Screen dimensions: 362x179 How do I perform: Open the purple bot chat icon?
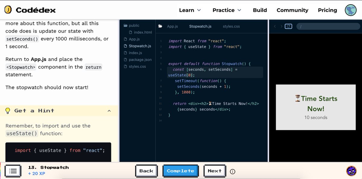tap(351, 171)
